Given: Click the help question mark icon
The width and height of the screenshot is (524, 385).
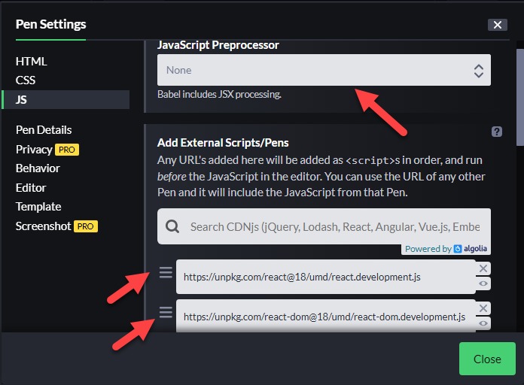Looking at the screenshot, I should [497, 132].
